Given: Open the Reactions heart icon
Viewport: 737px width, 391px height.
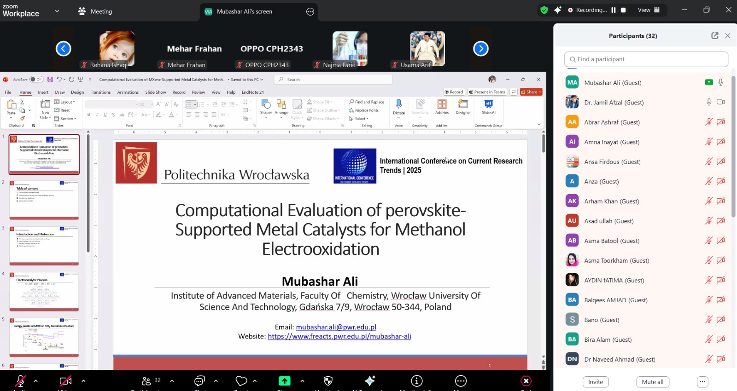Looking at the screenshot, I should coord(241,381).
